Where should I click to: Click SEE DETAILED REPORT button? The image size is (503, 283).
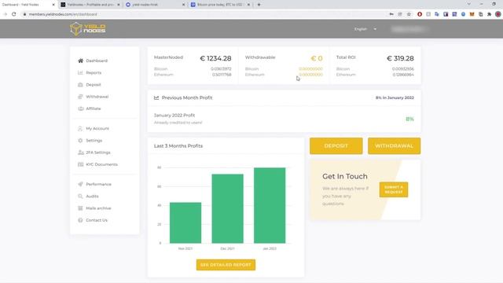click(226, 265)
